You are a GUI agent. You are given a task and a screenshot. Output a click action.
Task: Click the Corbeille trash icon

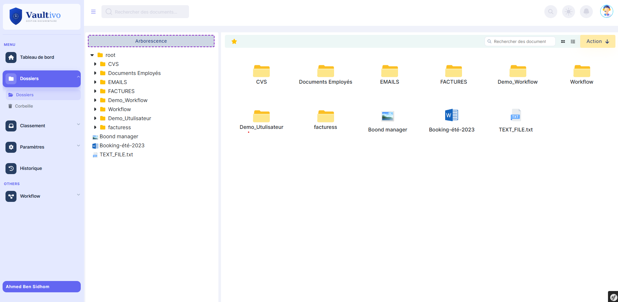10,106
